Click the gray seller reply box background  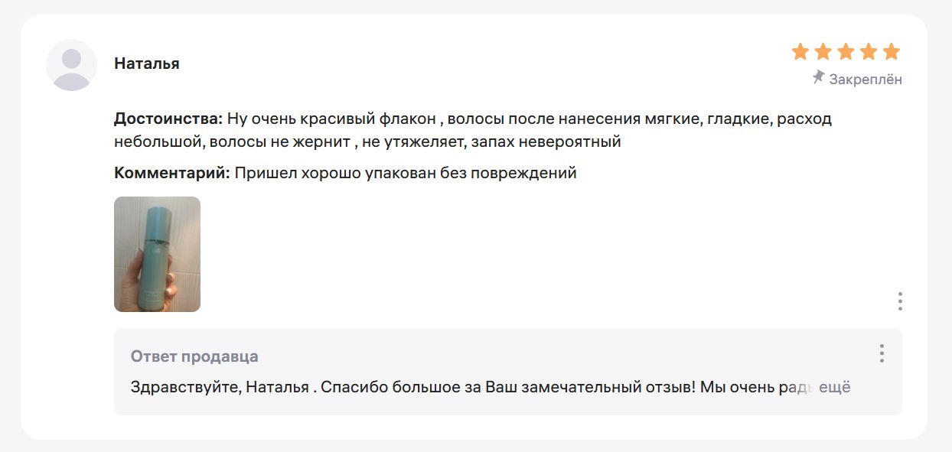pos(508,372)
